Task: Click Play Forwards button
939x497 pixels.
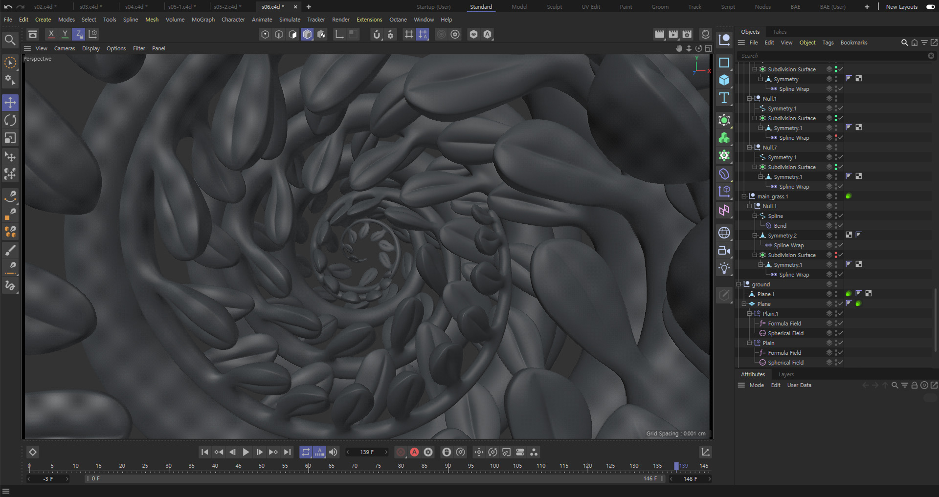Action: pyautogui.click(x=246, y=452)
